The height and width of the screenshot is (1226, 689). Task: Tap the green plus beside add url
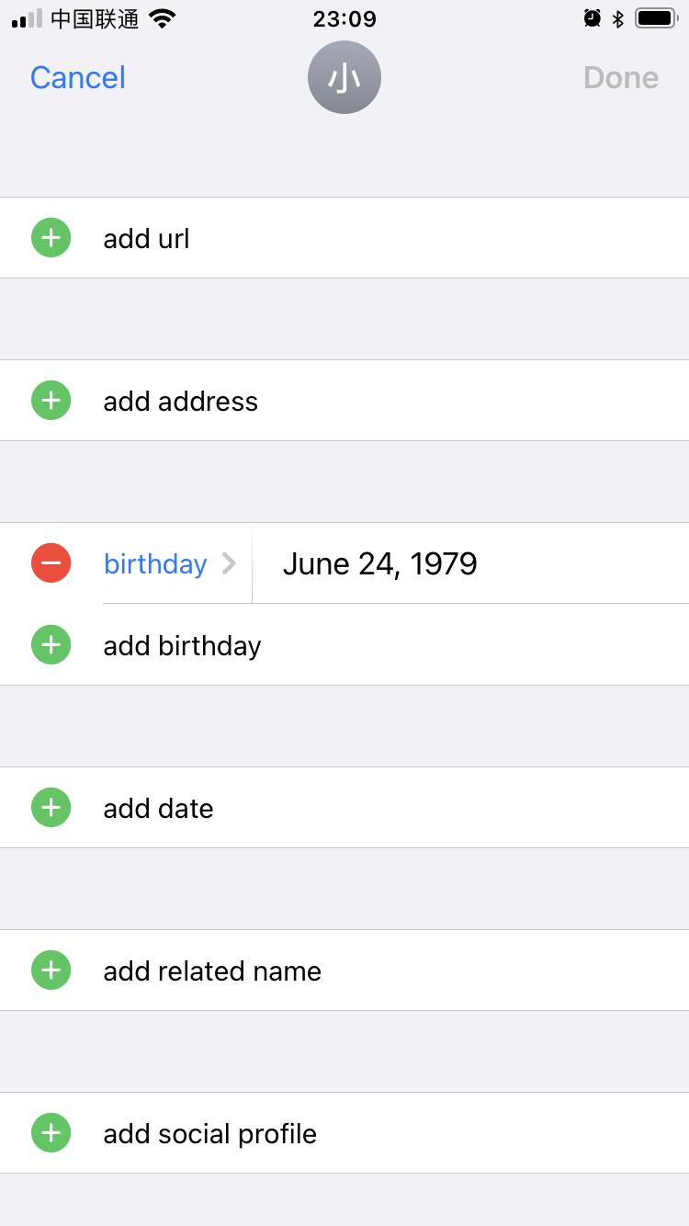click(x=51, y=238)
